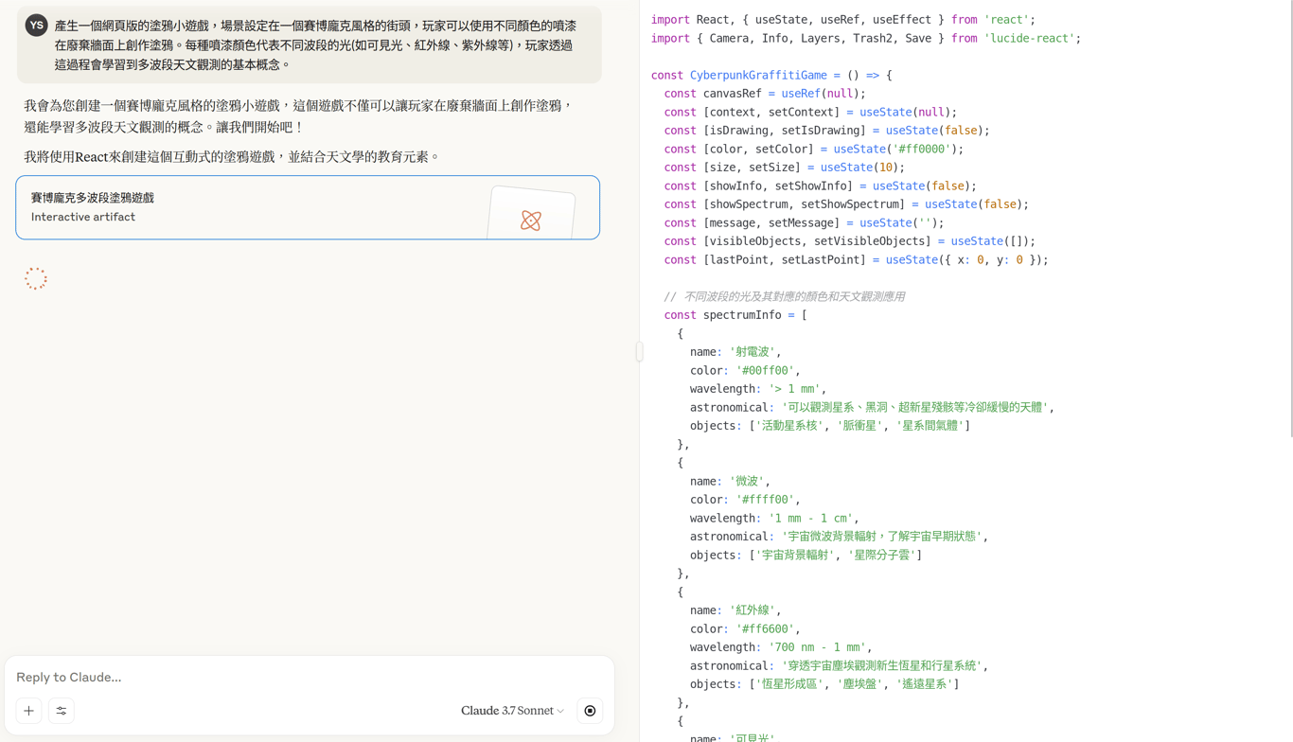This screenshot has height=742, width=1293.
Task: Open the tools settings sliders icon
Action: tap(62, 711)
